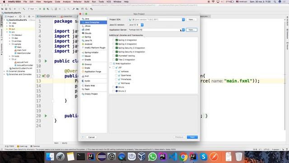289x163 pixels.
Task: Start the Debug bug icon in the toolbar
Action: (44, 9)
